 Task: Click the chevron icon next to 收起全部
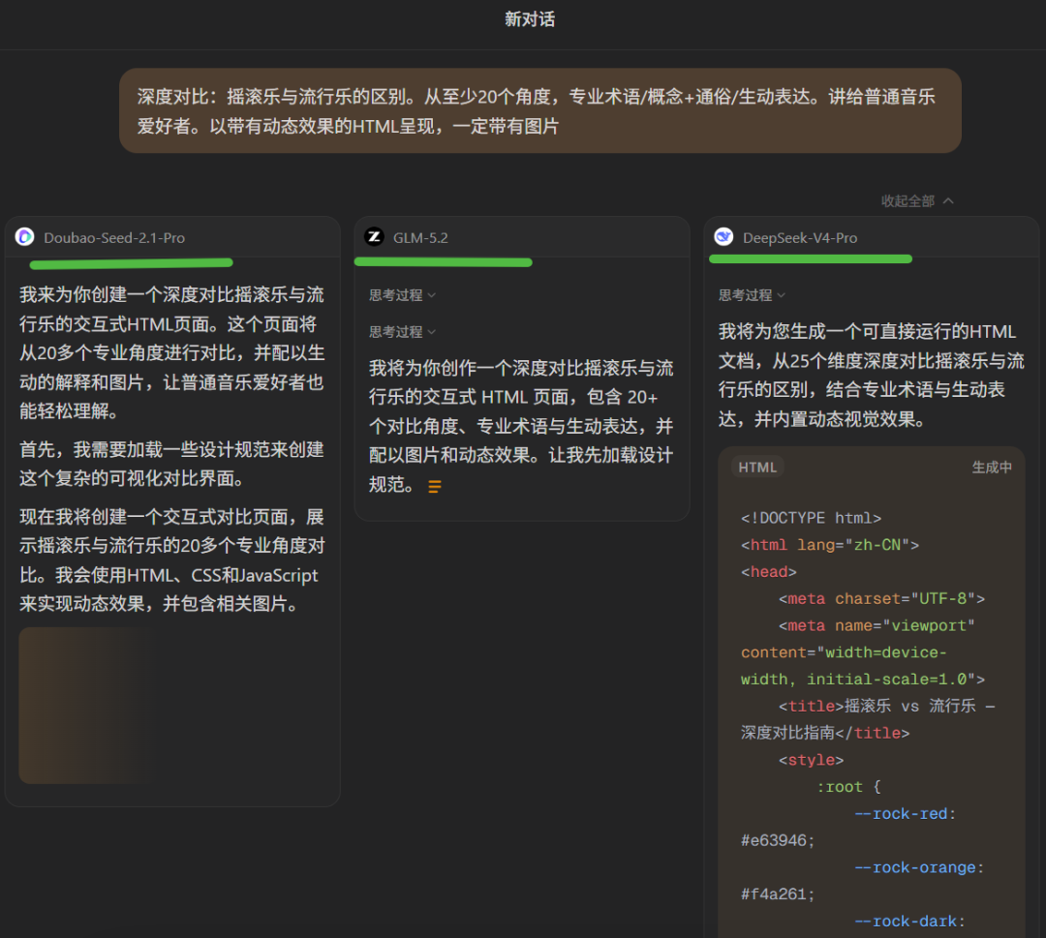(948, 200)
